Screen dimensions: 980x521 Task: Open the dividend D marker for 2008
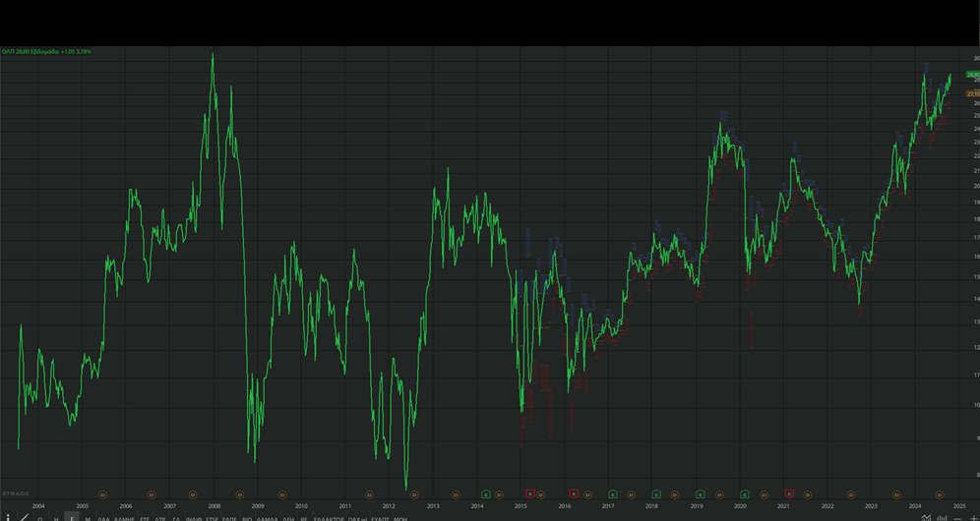pos(240,494)
